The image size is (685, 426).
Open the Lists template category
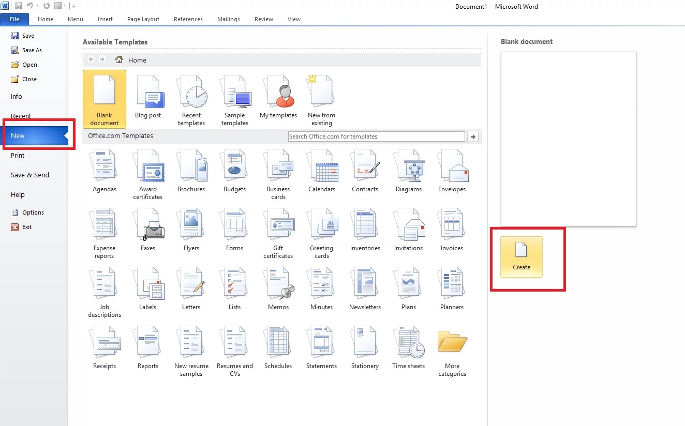point(235,289)
